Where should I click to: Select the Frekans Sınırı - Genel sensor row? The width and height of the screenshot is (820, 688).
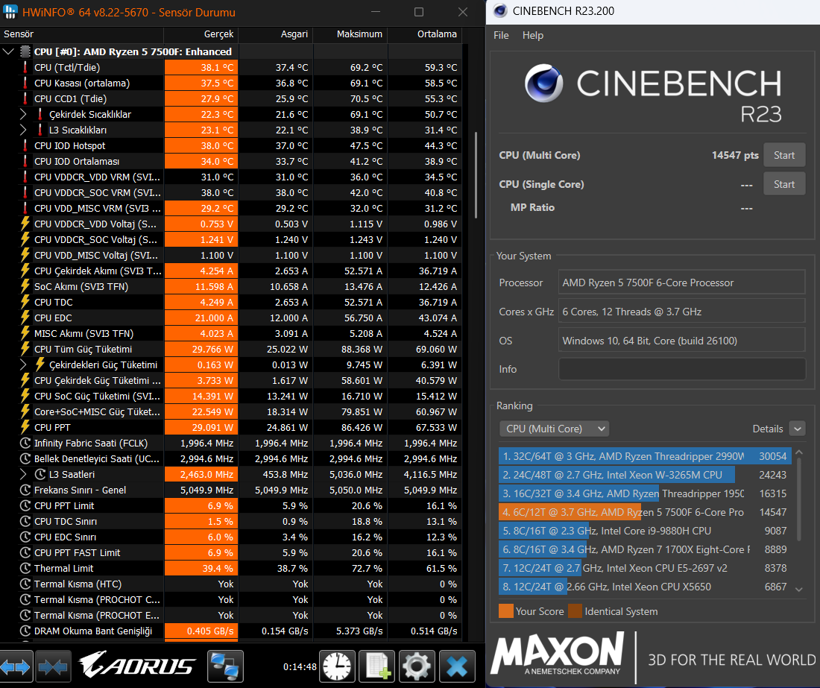[x=230, y=490]
